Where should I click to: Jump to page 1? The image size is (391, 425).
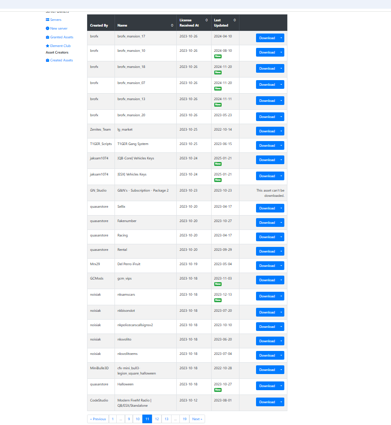click(113, 419)
